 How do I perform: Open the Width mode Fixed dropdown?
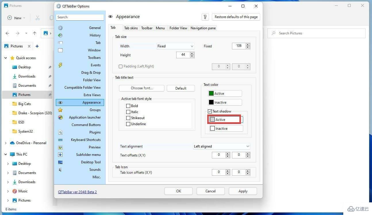(175, 46)
